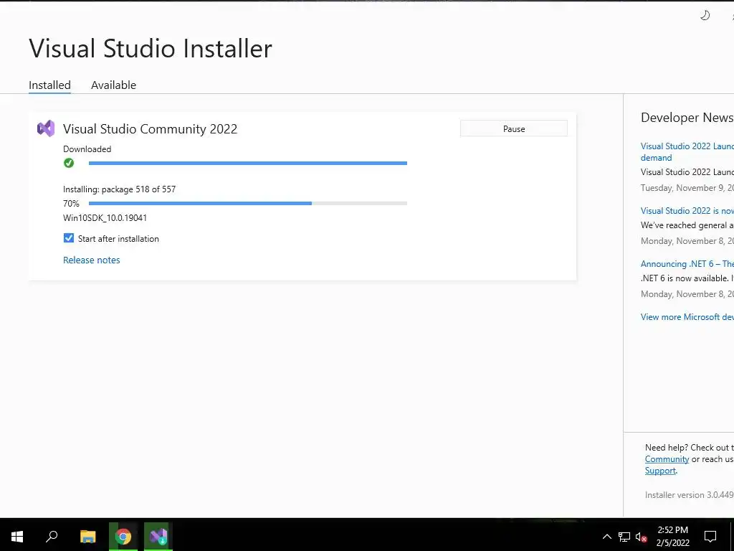Viewport: 734px width, 551px height.
Task: Click the muted volume speaker icon
Action: [x=642, y=537]
